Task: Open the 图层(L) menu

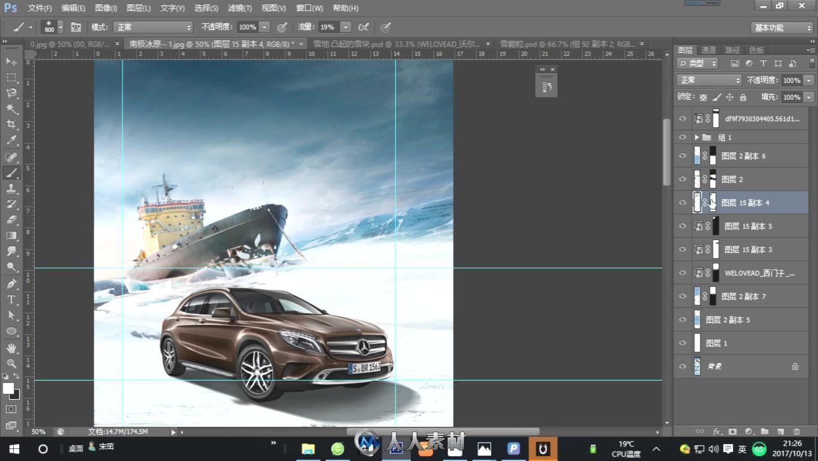Action: tap(139, 8)
